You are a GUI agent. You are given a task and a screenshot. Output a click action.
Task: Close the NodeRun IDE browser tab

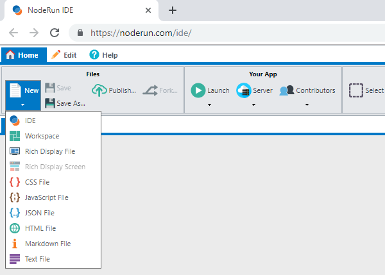click(148, 10)
